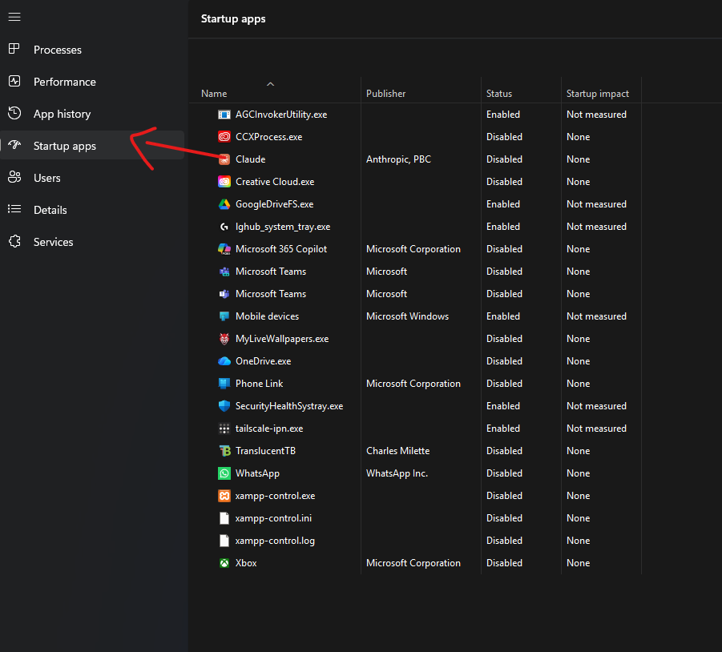Open the Services tab
Viewport: 722px width, 652px height.
[92, 242]
